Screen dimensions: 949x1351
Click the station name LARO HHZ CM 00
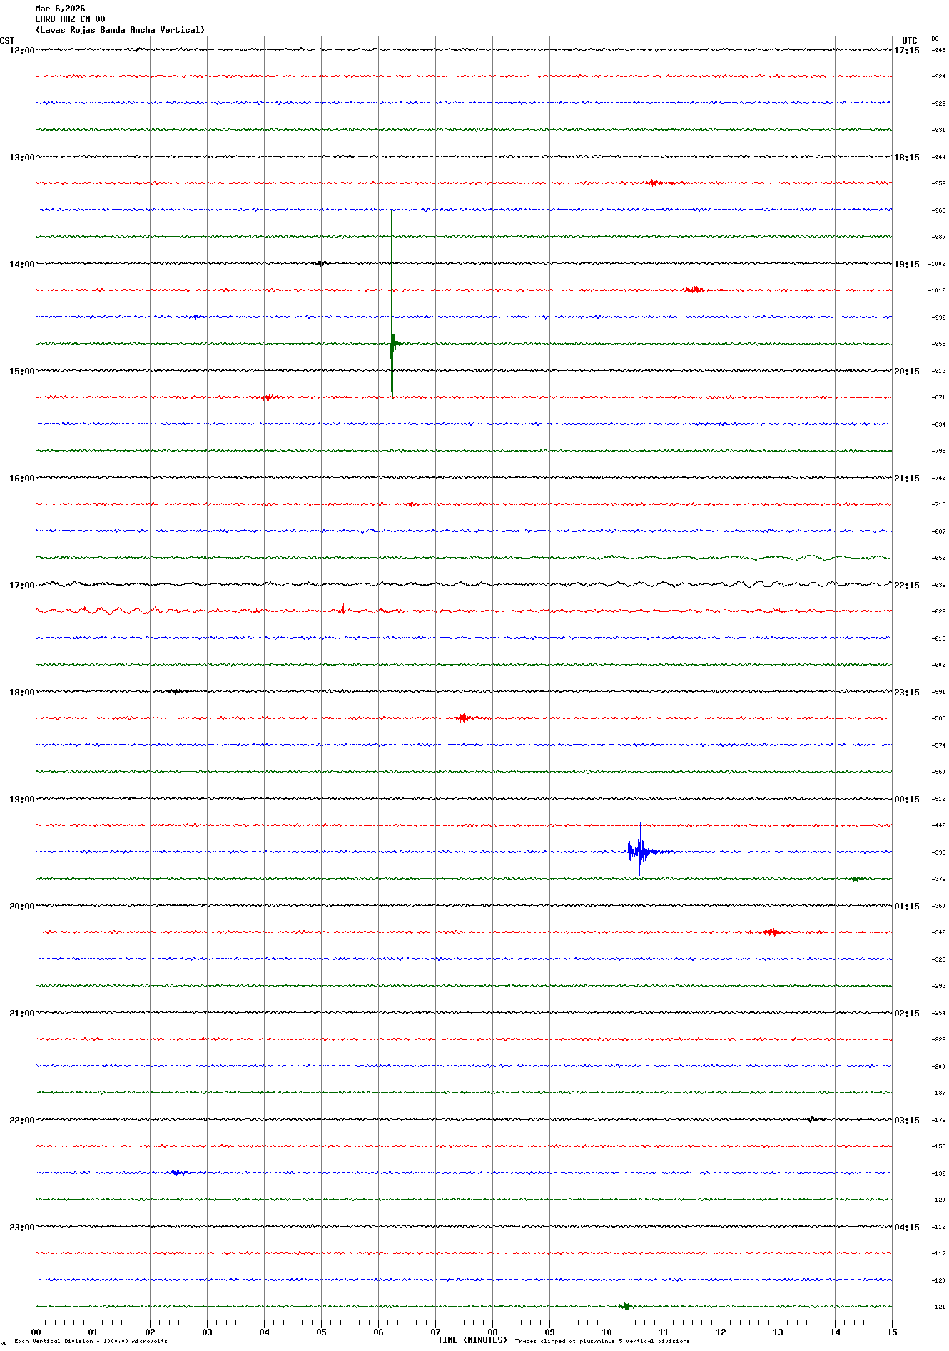70,19
